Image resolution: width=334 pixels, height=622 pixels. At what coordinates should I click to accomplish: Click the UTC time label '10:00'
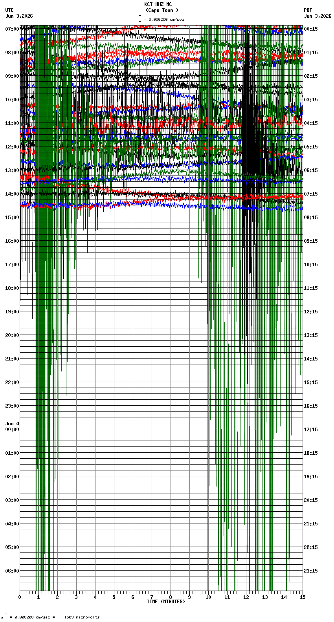pyautogui.click(x=12, y=100)
